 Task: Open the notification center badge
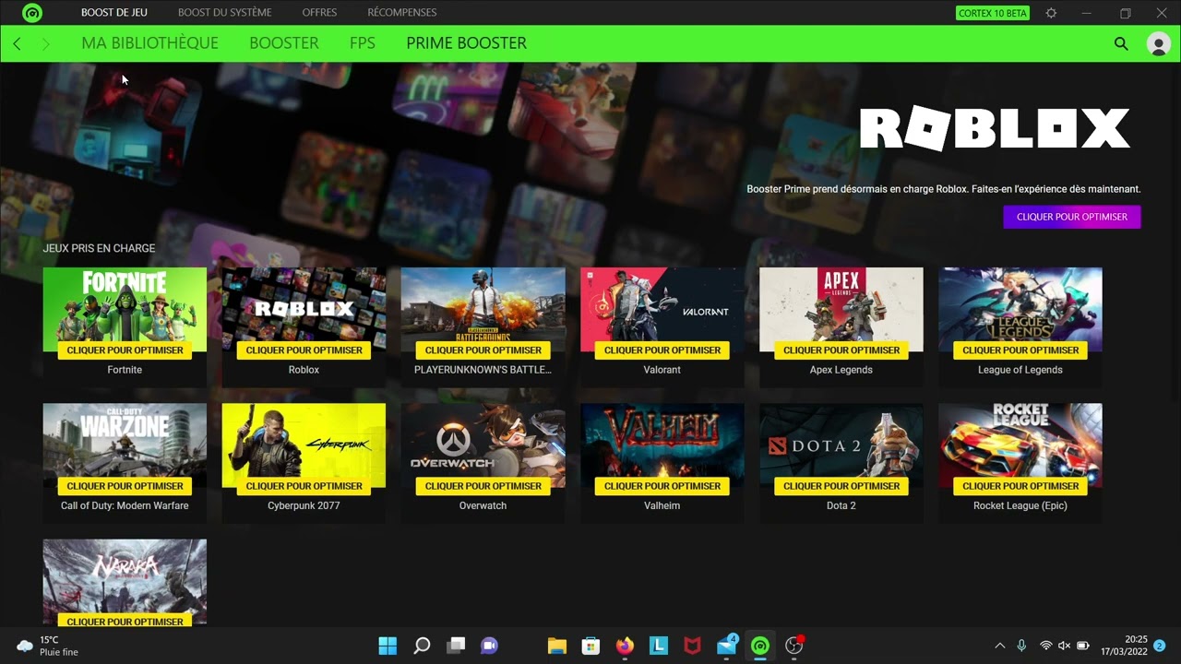1160,646
